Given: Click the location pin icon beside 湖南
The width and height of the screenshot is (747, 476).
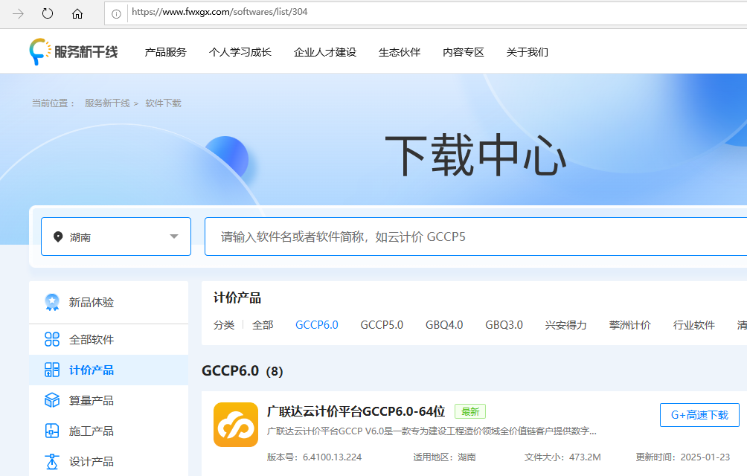Looking at the screenshot, I should [58, 237].
